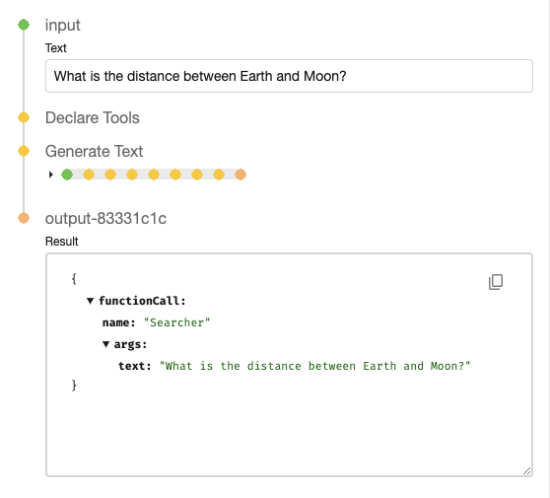Click the input Text field
The image size is (550, 498).
pos(289,76)
